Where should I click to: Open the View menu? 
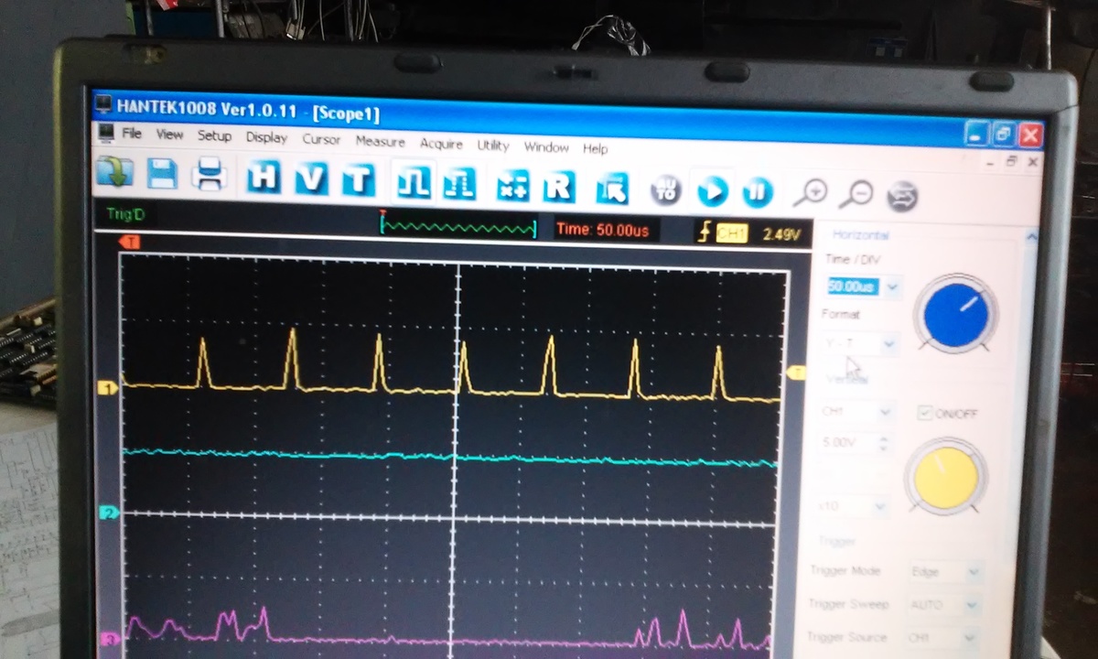[169, 135]
